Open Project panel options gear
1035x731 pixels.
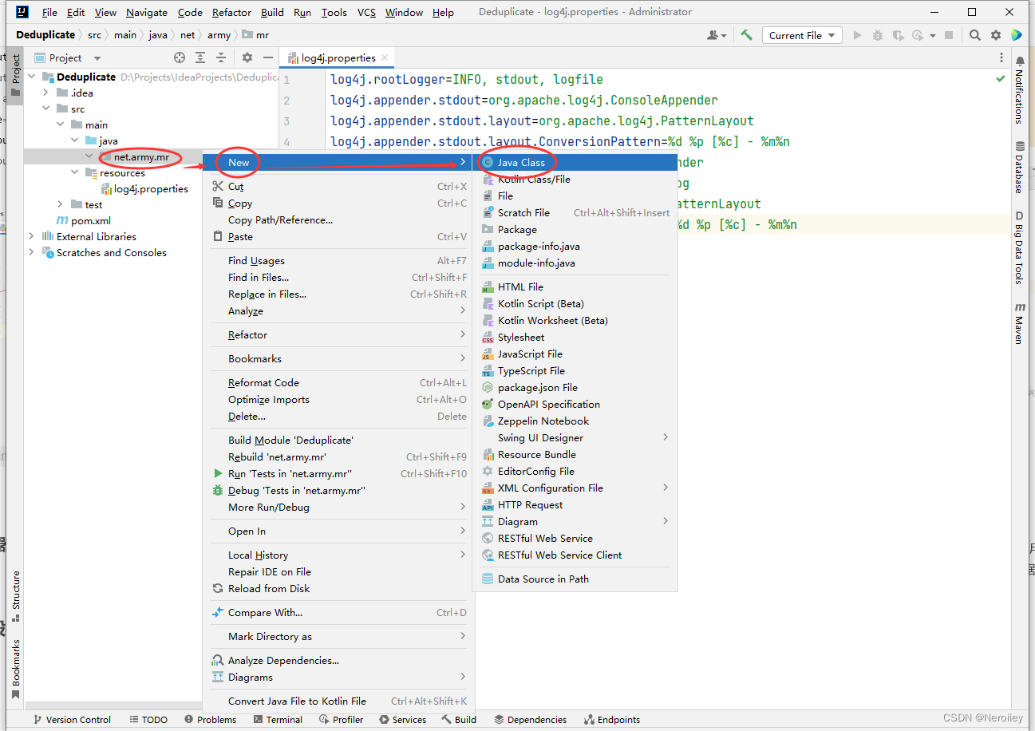(247, 57)
